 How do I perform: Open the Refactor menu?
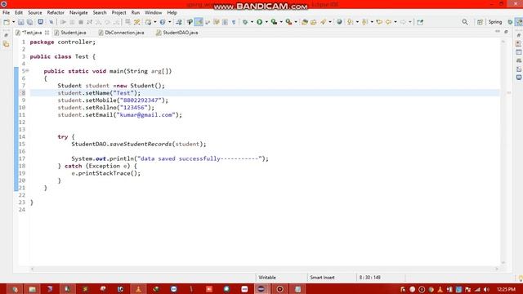(x=56, y=13)
